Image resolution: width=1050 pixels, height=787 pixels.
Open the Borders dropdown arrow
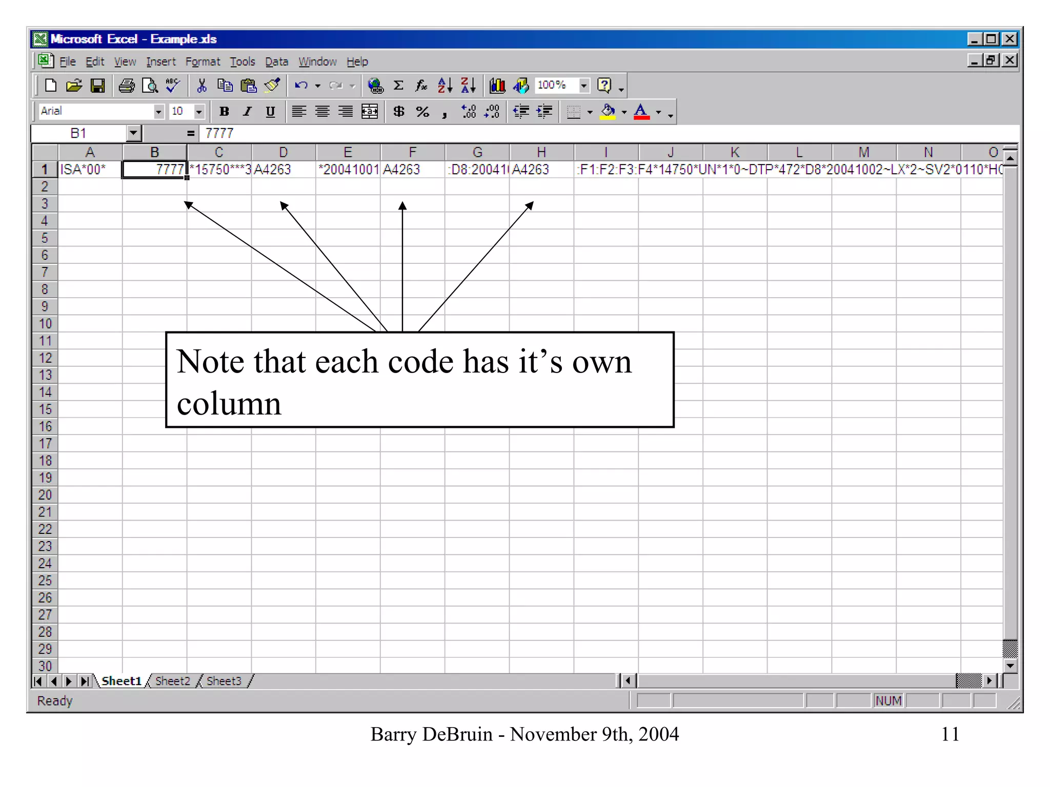click(x=590, y=112)
